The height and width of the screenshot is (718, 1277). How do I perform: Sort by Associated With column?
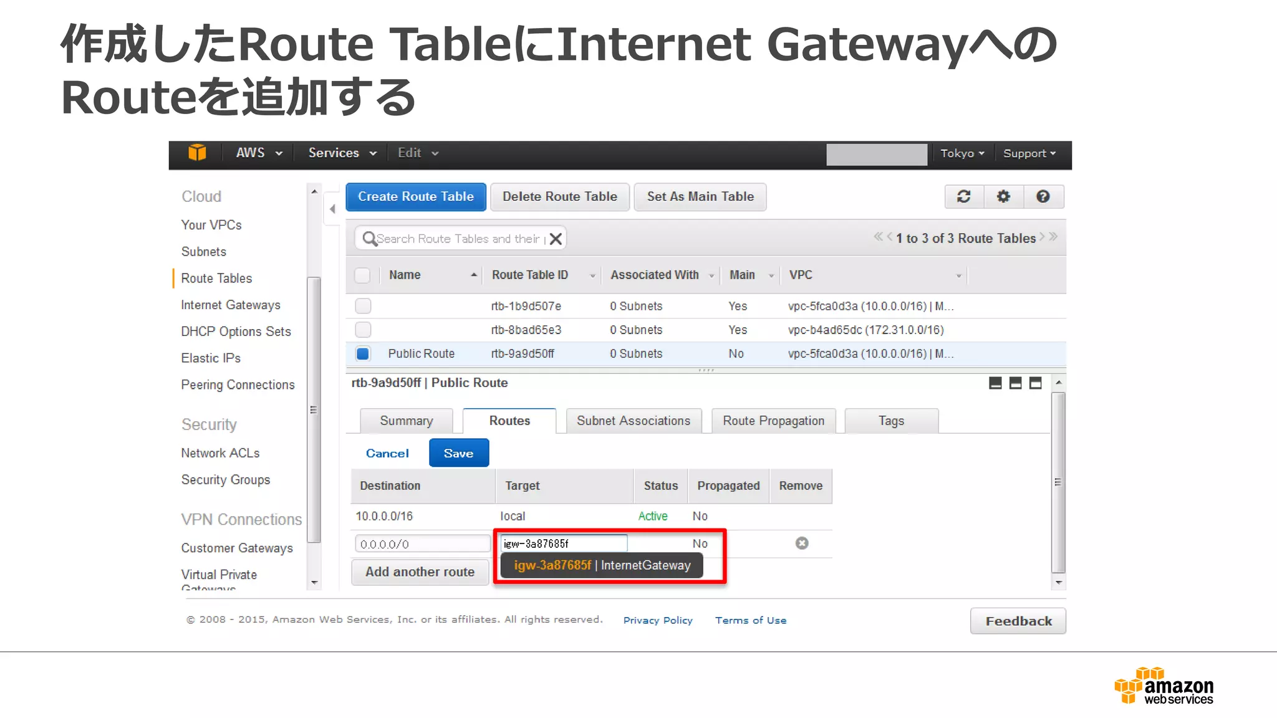662,275
